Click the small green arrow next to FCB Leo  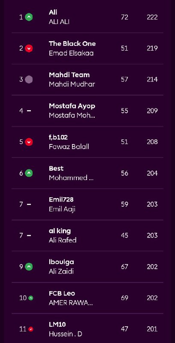coord(31,298)
